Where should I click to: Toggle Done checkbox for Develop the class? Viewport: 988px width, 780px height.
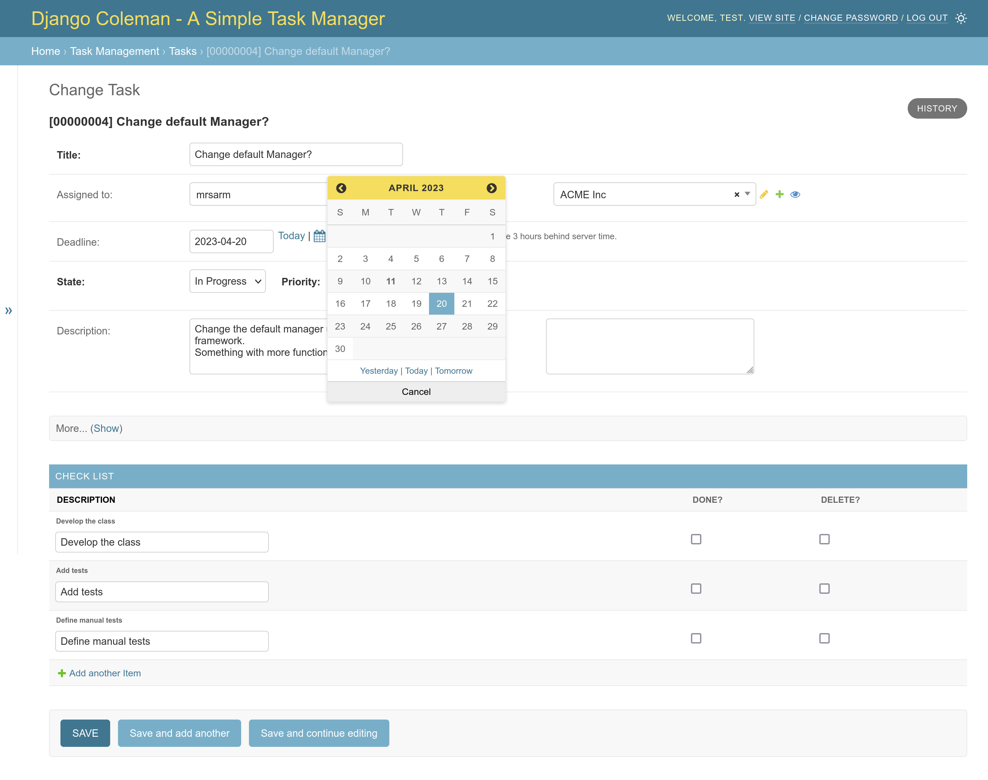tap(696, 539)
